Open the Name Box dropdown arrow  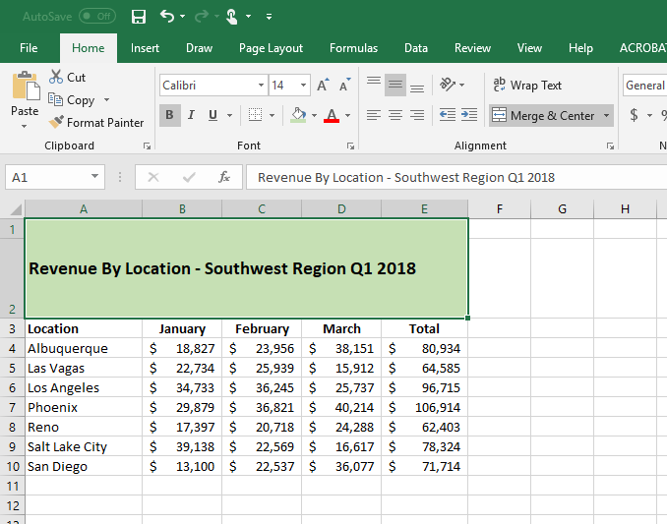[94, 176]
